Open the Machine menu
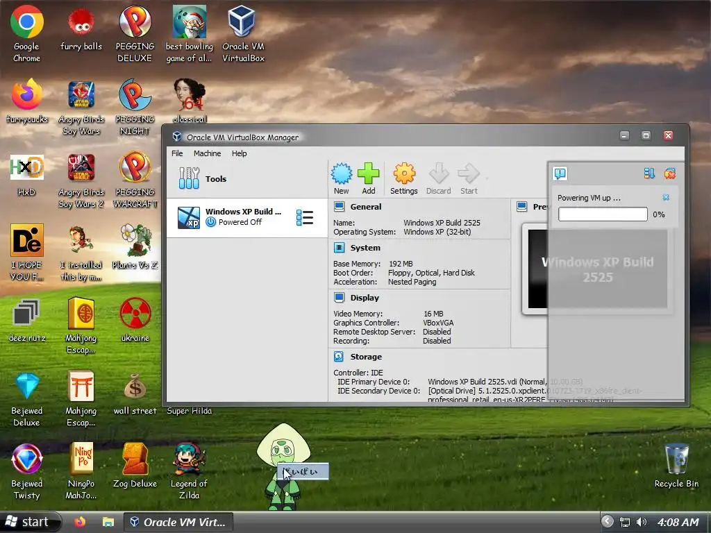The width and height of the screenshot is (711, 533). coord(207,153)
